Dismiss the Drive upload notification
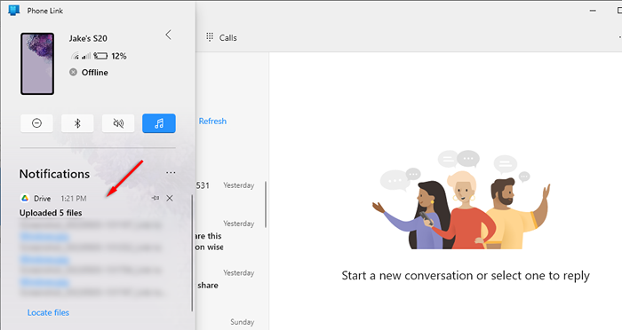This screenshot has width=622, height=330. pos(170,198)
